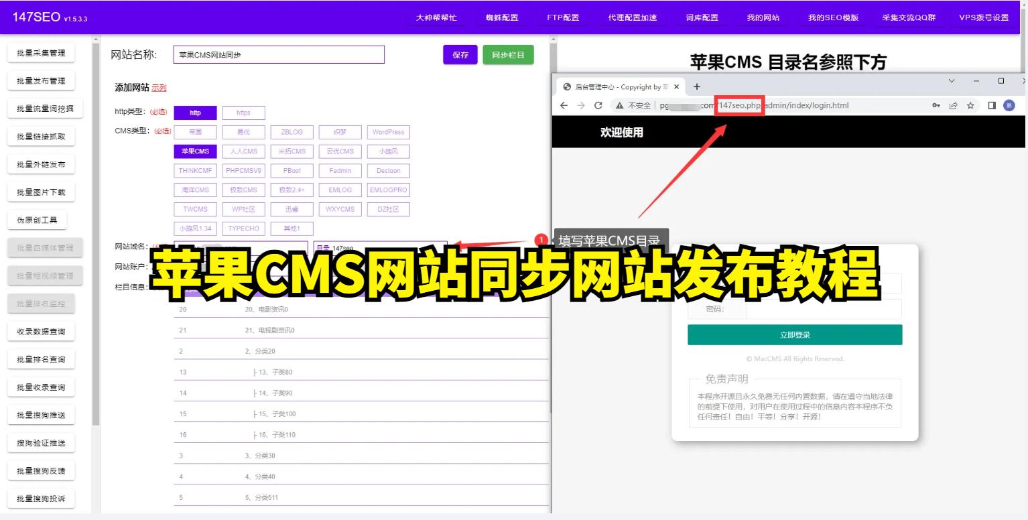Choose PHPCMSV9 as CMS type

coord(243,171)
